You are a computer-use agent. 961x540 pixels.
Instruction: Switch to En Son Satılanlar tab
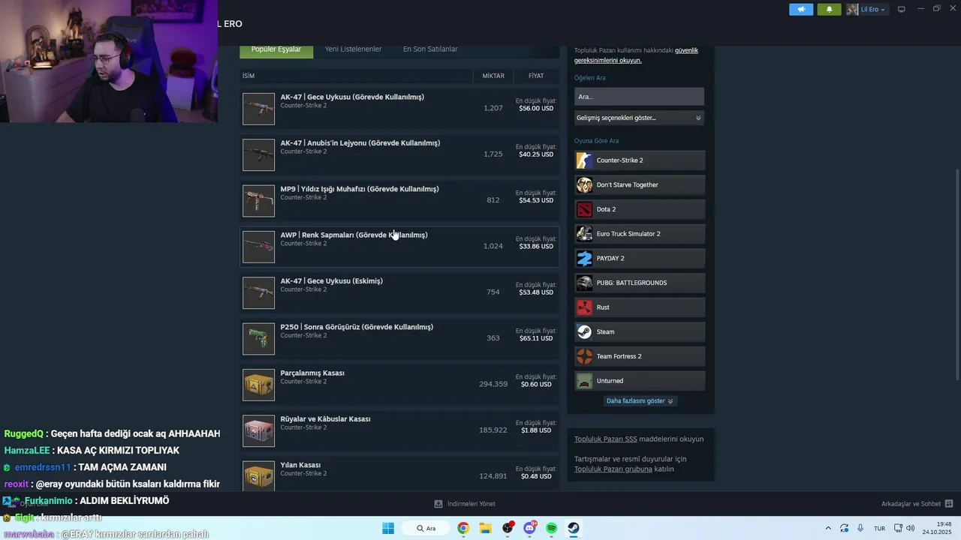coord(430,49)
